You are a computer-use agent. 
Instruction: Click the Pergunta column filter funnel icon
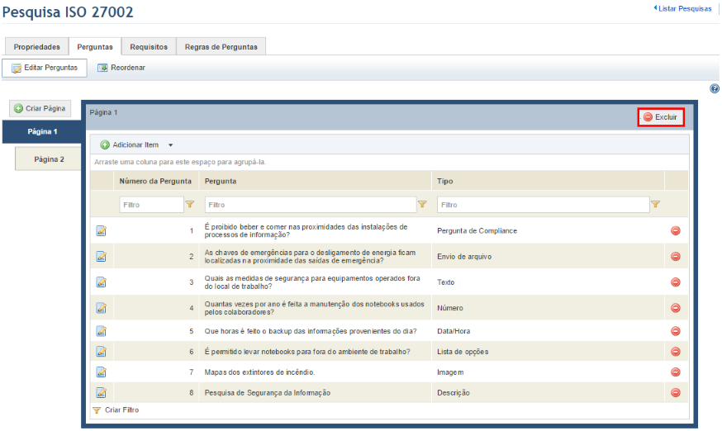[422, 205]
